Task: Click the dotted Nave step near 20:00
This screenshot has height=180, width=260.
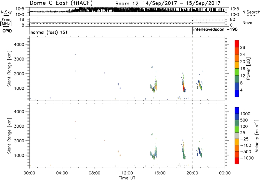Action: click(x=192, y=21)
